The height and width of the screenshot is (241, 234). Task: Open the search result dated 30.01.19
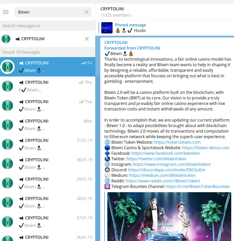48,164
